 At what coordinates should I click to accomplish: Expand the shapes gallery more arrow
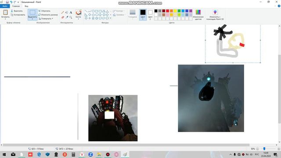111,18
